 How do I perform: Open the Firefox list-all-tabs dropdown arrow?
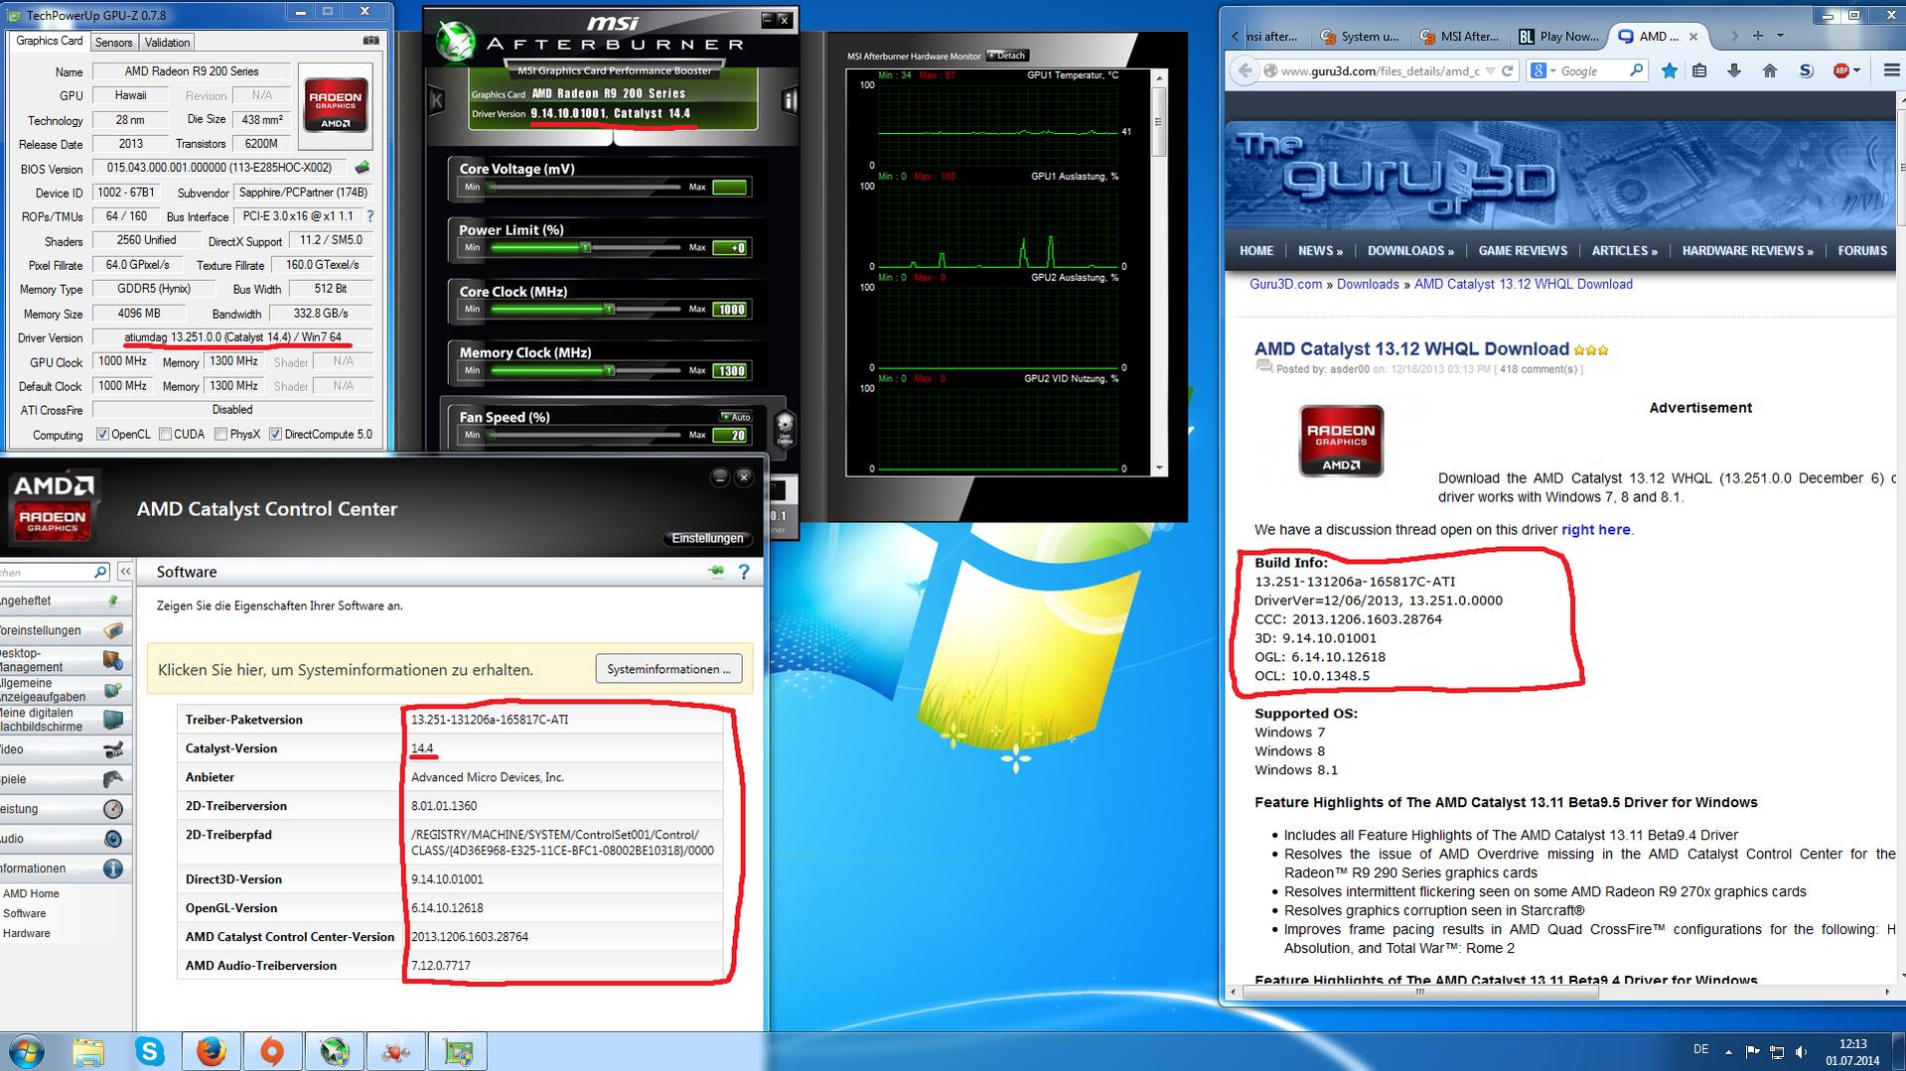click(1780, 36)
